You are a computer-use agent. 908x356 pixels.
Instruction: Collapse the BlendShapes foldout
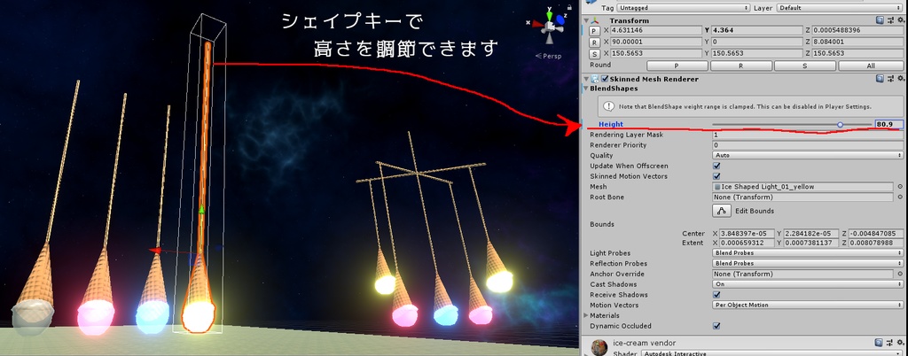pos(586,89)
